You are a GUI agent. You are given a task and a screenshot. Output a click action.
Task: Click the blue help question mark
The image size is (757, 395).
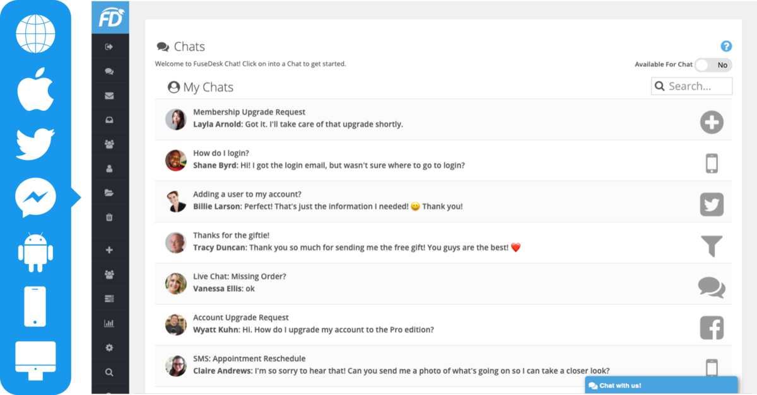(x=726, y=46)
